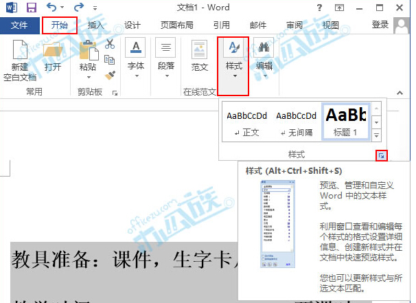
Task: Click the 教具准备 text line in document
Action: click(x=124, y=259)
